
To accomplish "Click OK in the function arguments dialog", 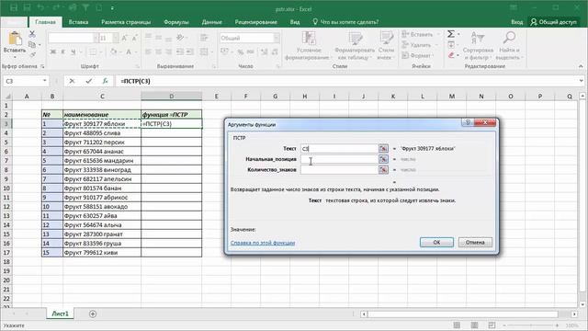I will tap(436, 243).
